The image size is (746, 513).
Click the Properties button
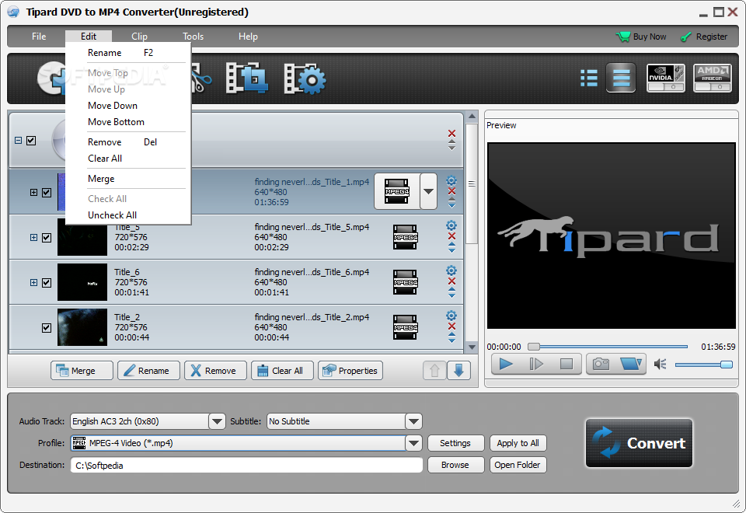(x=350, y=371)
